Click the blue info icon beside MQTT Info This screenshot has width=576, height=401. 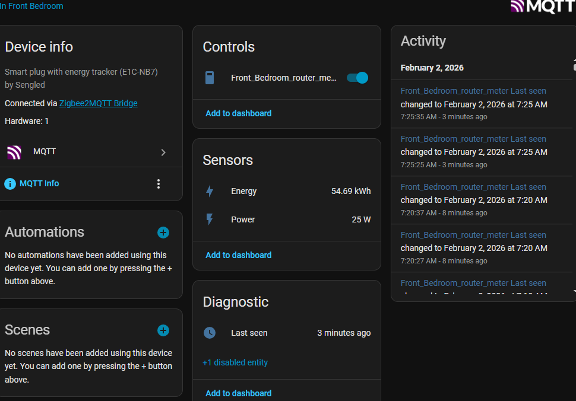click(x=10, y=184)
